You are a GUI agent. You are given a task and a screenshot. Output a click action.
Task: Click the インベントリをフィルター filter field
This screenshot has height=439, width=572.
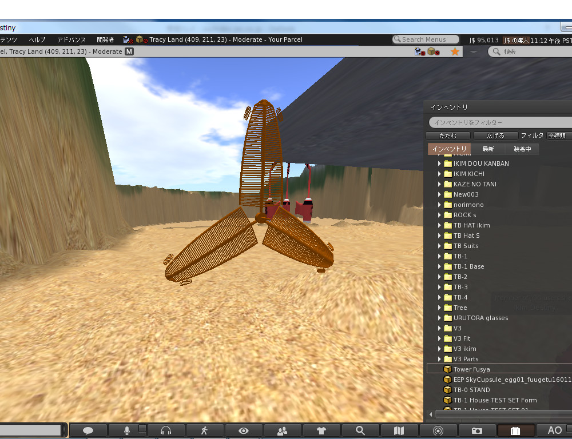tap(500, 122)
